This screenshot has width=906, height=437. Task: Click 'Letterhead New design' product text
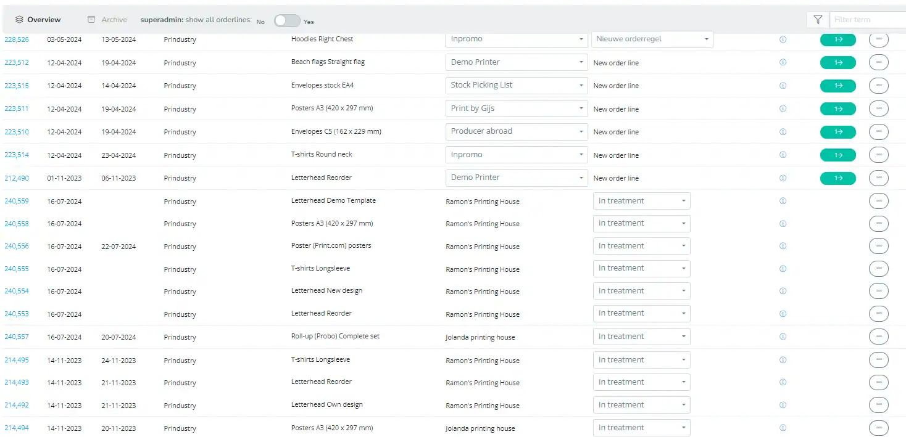(326, 291)
